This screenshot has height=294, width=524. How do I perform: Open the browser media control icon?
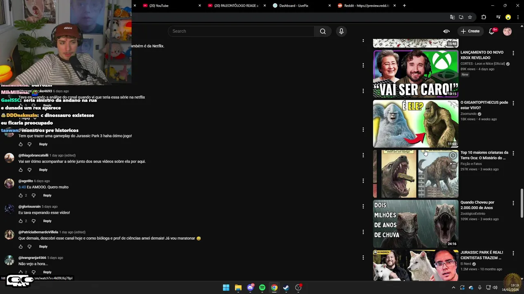click(x=498, y=17)
